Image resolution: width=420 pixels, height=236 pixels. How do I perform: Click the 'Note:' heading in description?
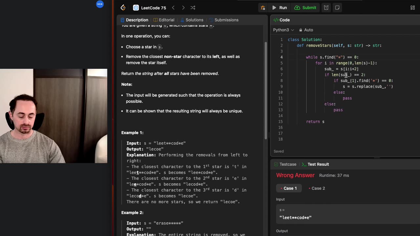pos(127,84)
